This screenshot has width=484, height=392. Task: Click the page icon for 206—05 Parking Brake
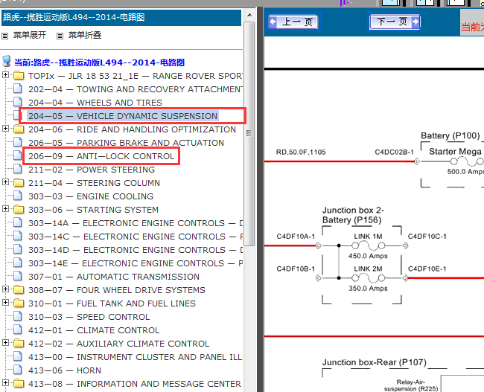coord(18,143)
